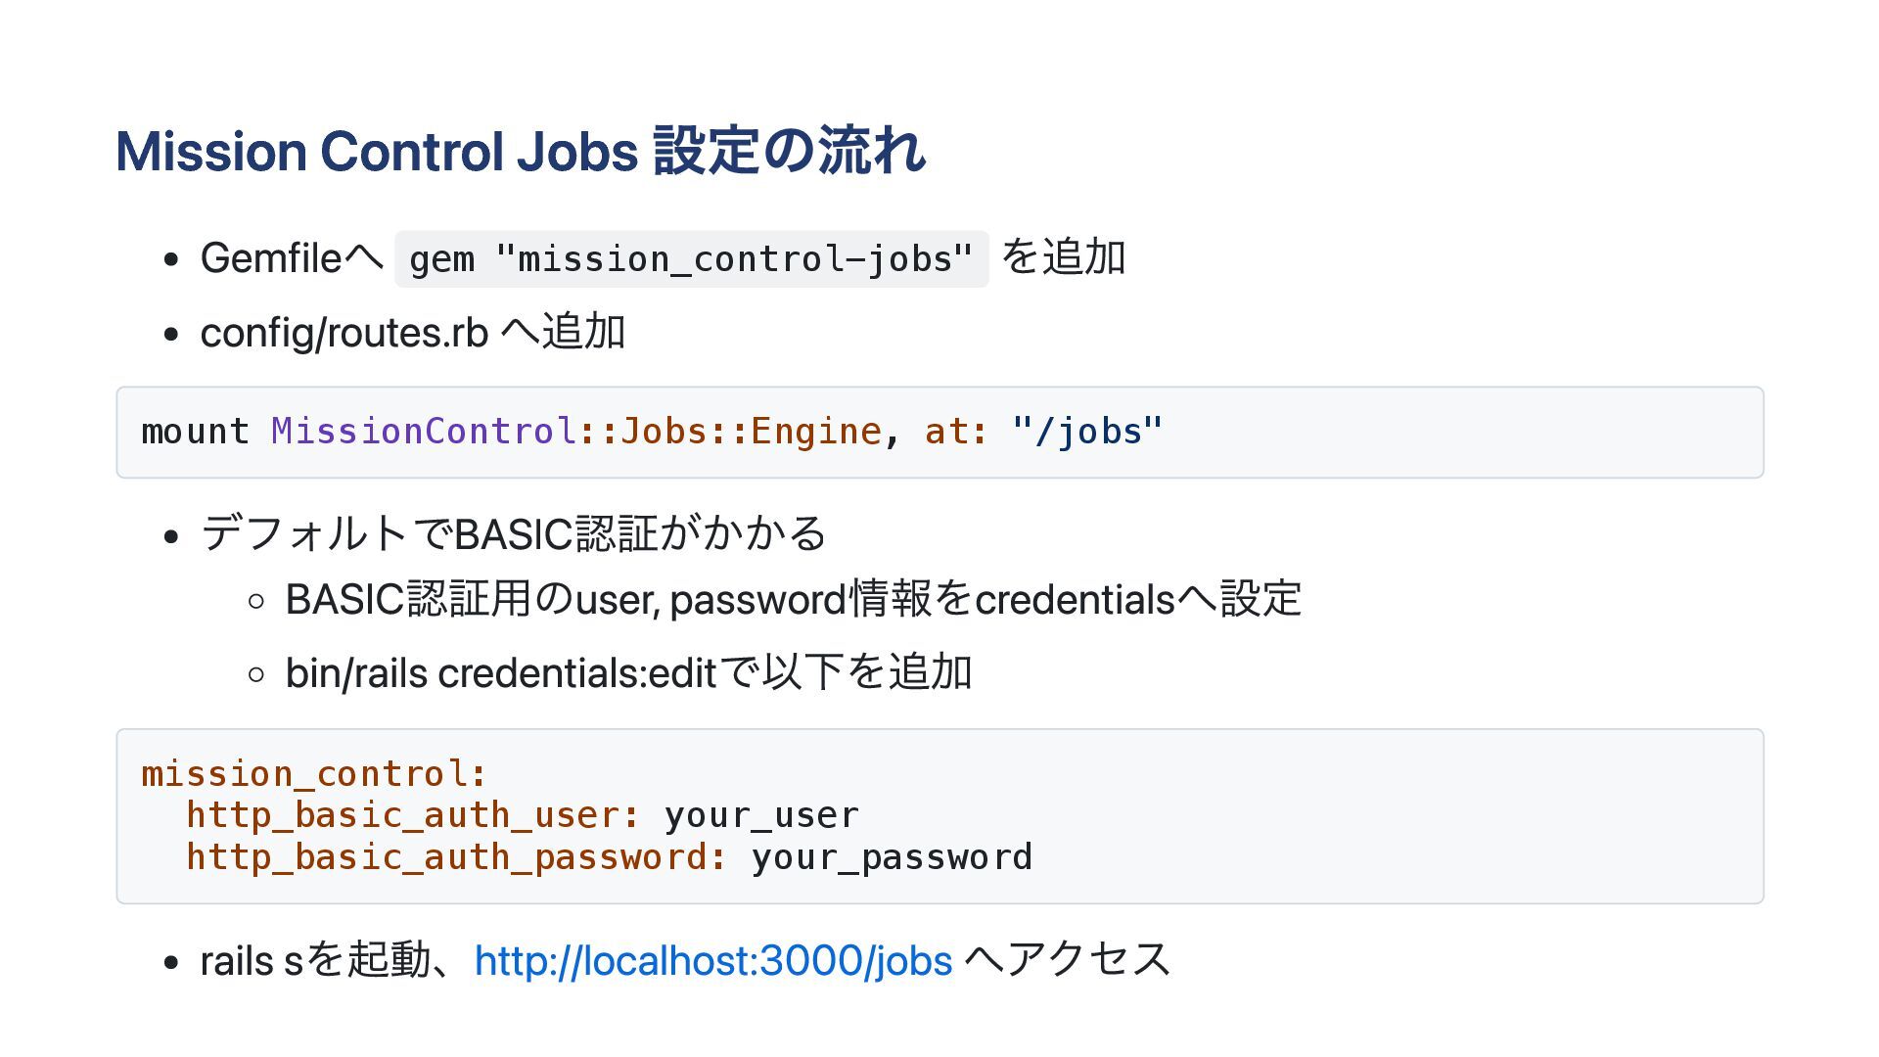This screenshot has height=1057, width=1879.
Task: Click the "http_basic_auth_user:" YAML key
Action: [413, 815]
